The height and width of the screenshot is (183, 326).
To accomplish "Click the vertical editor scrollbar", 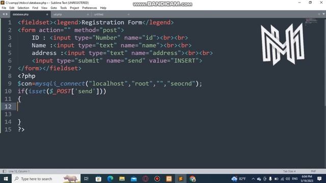I will pyautogui.click(x=324, y=62).
